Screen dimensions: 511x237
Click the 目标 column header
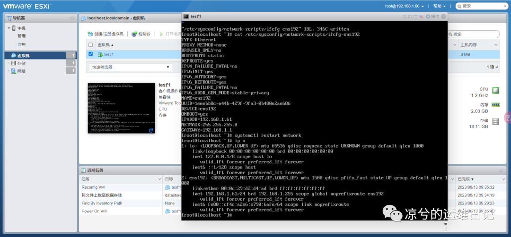(169, 179)
